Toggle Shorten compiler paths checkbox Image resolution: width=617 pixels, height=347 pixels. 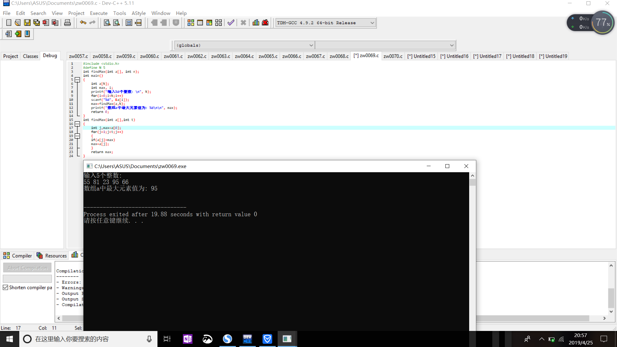5,288
